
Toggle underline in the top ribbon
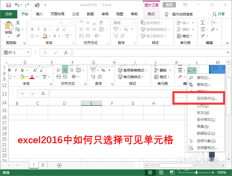coord(45,29)
